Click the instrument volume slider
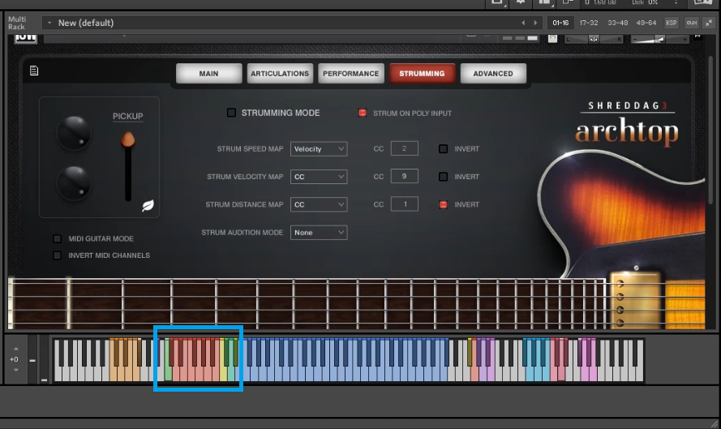The image size is (721, 429). pos(659,40)
